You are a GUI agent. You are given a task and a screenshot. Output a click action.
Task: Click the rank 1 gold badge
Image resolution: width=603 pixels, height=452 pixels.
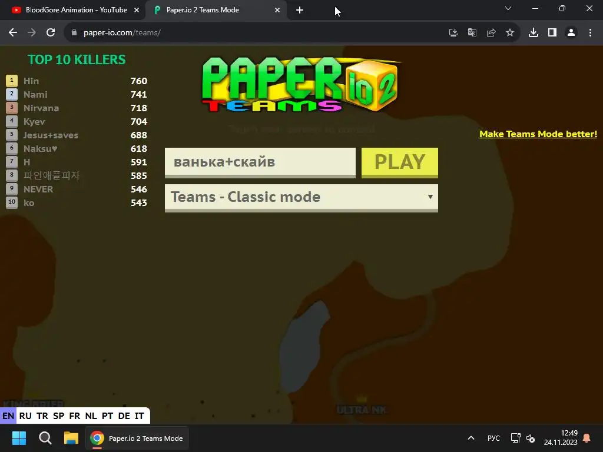click(12, 81)
